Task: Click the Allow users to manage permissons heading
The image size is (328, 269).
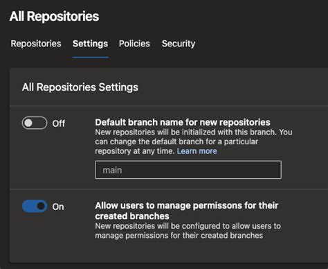Action: [187, 211]
